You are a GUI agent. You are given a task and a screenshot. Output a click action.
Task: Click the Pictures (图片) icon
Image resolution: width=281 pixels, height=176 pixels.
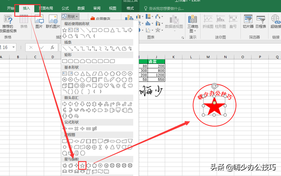(39, 22)
